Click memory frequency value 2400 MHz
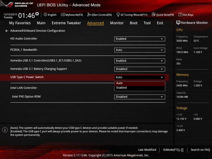The height and width of the screenshot is (159, 212). 182,86
